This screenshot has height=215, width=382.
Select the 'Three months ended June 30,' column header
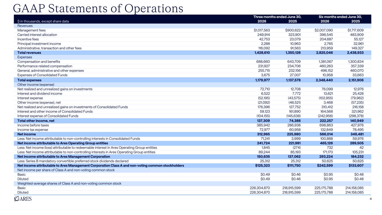[x=277, y=17]
